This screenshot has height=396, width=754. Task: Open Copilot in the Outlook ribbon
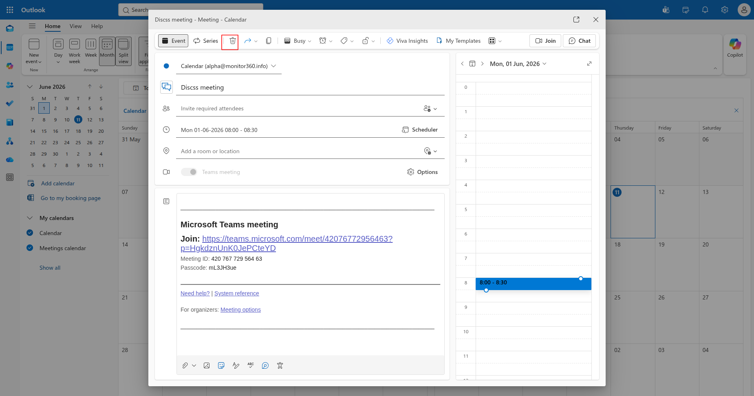(x=735, y=48)
